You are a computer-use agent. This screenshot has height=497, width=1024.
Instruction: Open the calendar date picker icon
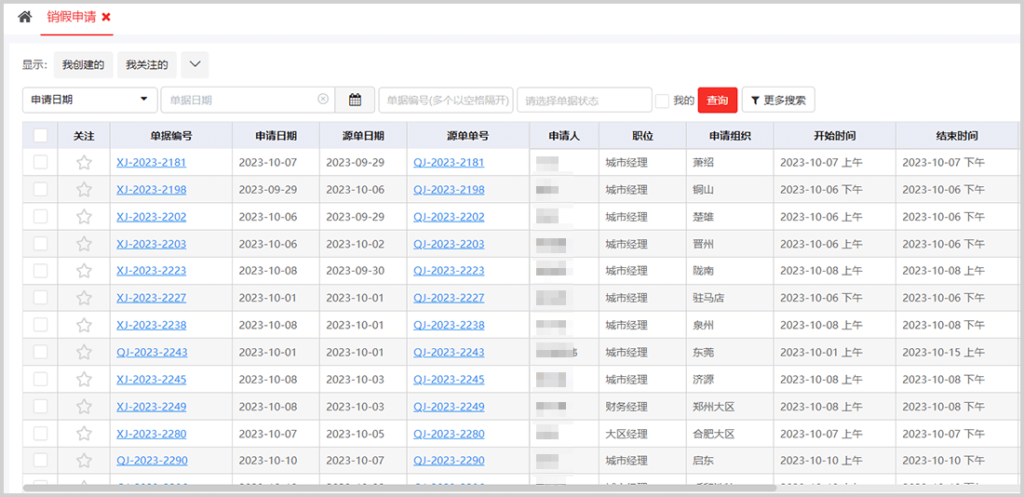(x=355, y=100)
